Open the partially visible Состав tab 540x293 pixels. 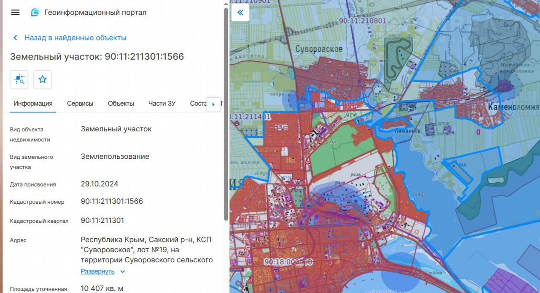[x=198, y=104]
